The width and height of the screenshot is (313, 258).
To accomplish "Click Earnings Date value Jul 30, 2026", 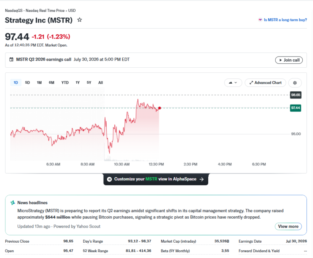I will [x=296, y=241].
